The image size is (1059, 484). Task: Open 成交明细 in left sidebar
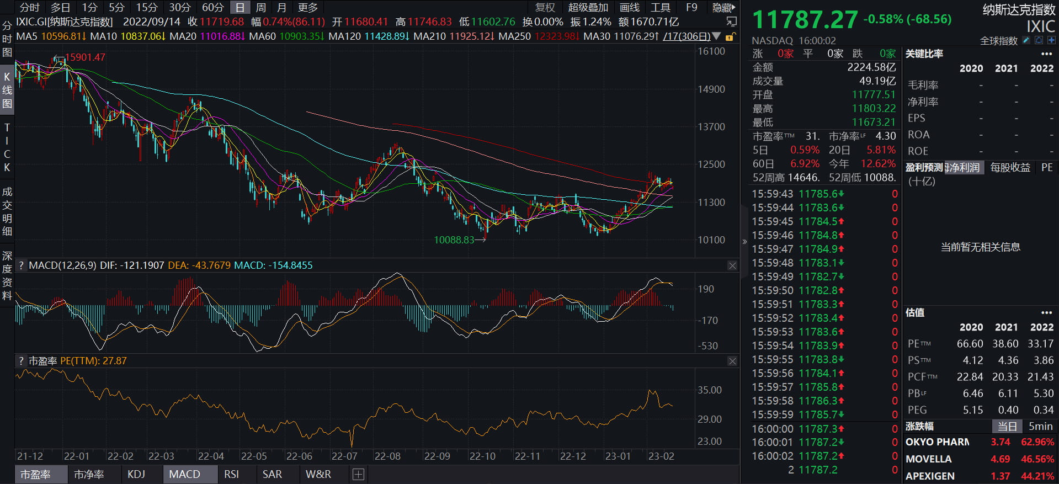(7, 212)
